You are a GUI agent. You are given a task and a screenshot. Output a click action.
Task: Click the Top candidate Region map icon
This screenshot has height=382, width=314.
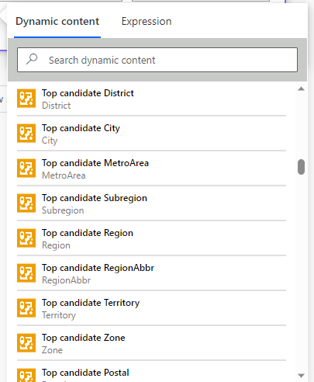(x=26, y=238)
